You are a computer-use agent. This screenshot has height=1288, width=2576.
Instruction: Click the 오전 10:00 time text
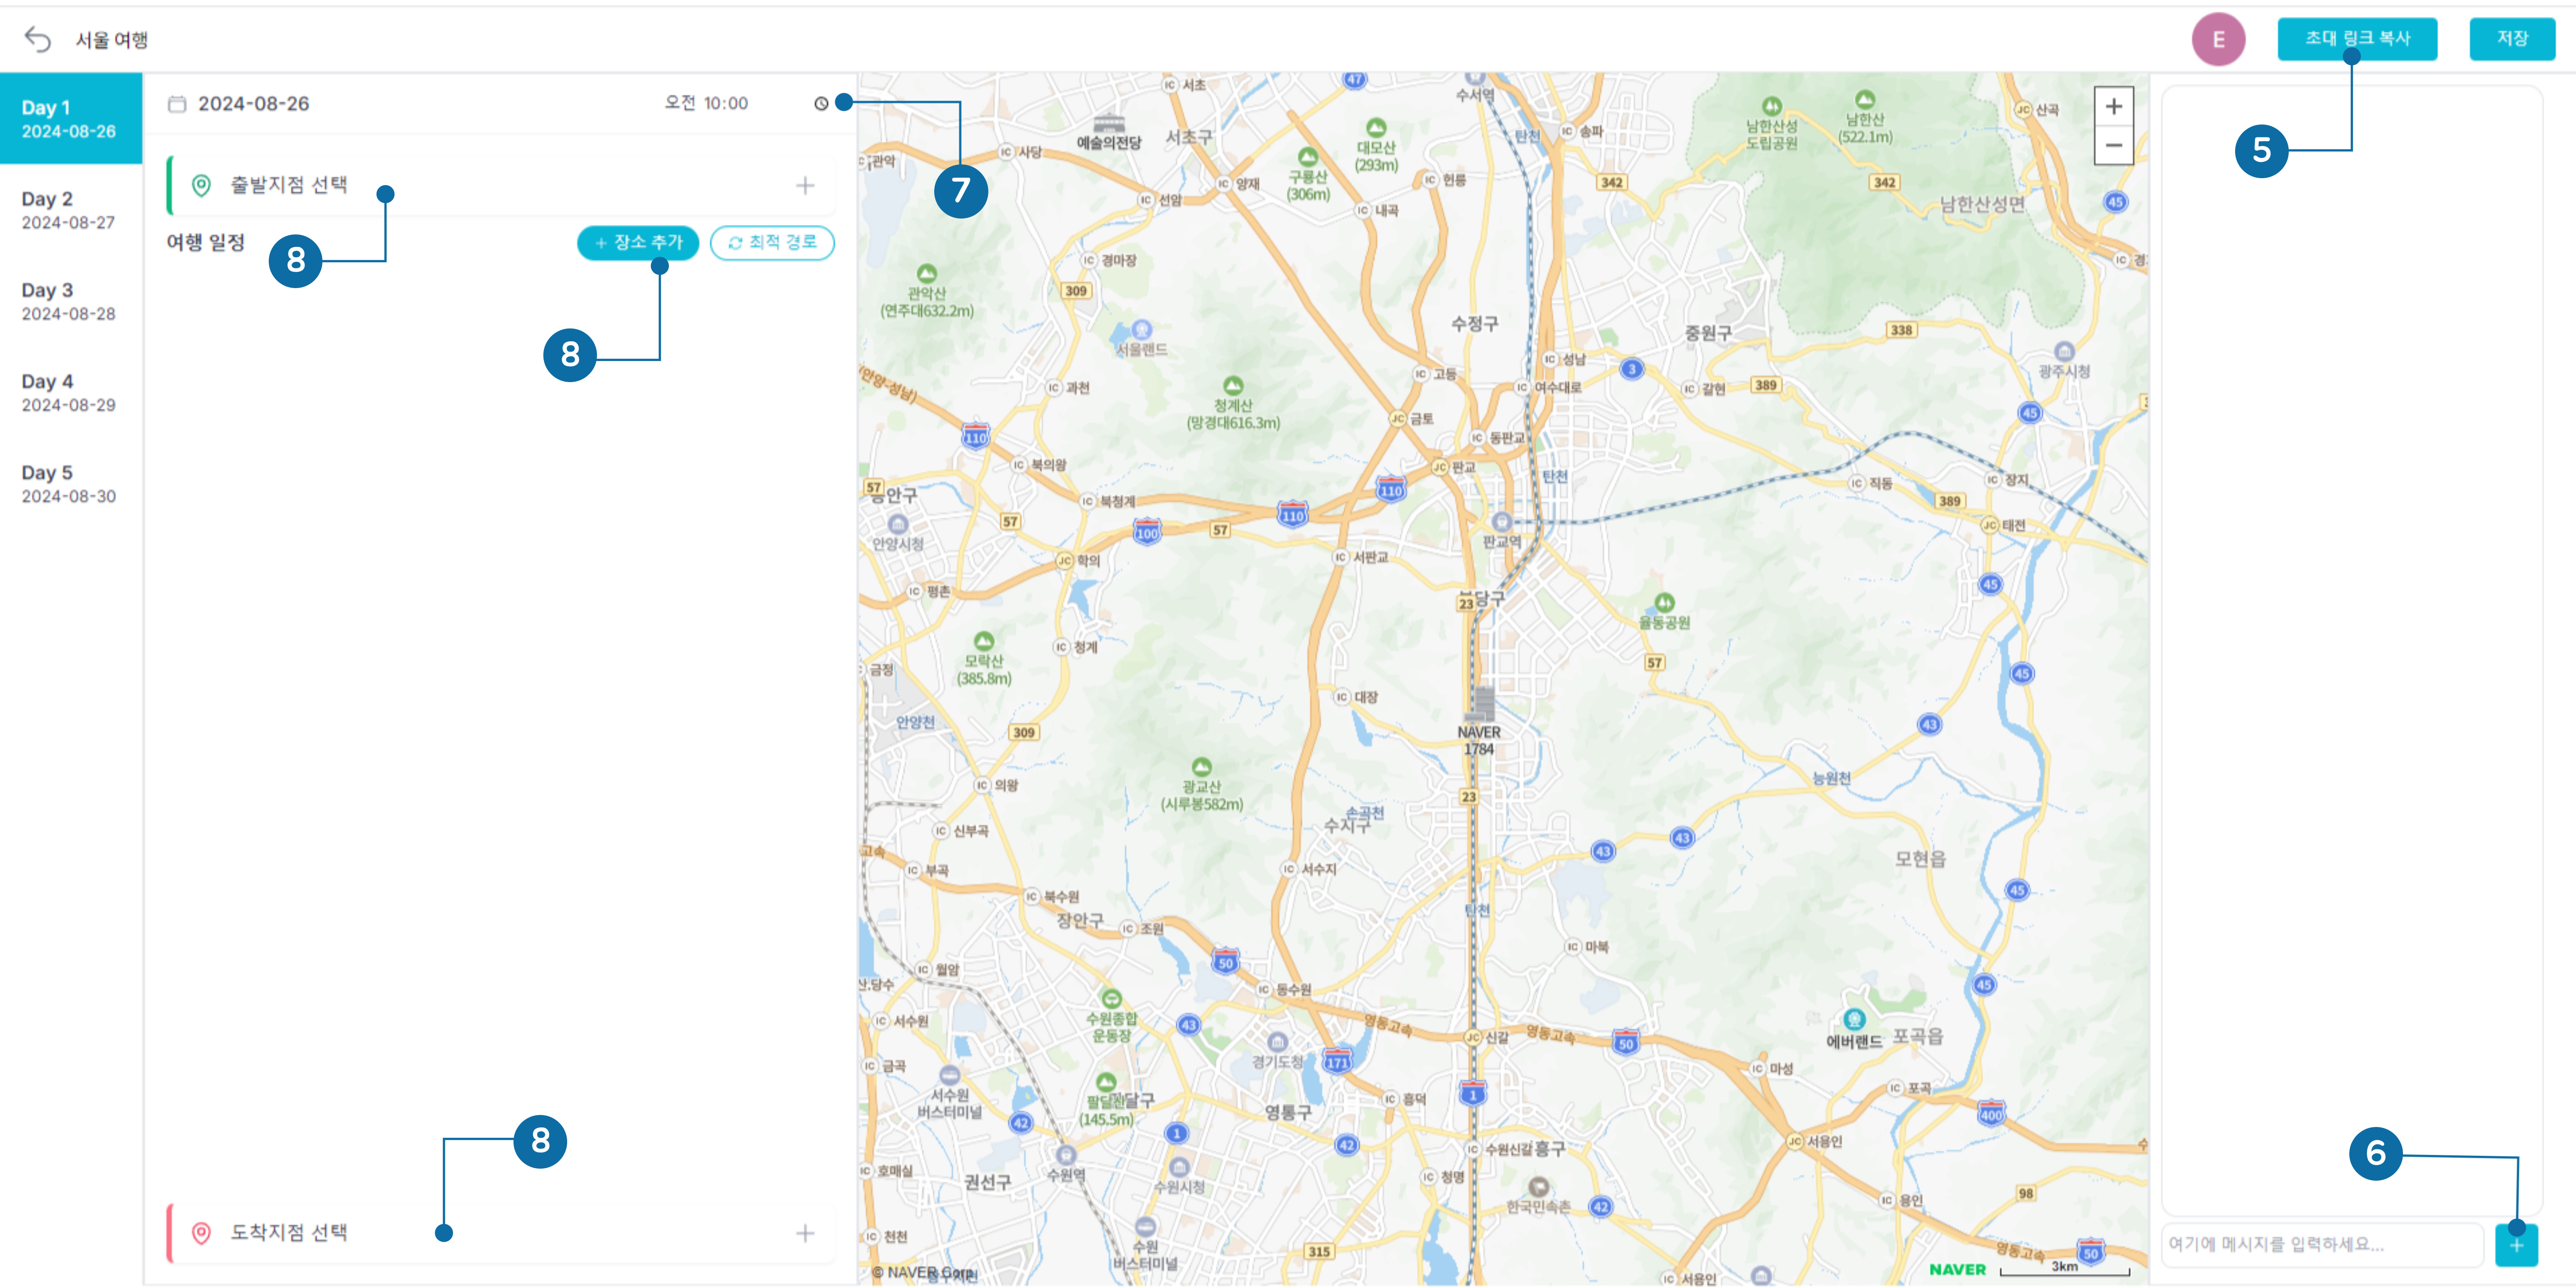coord(706,103)
